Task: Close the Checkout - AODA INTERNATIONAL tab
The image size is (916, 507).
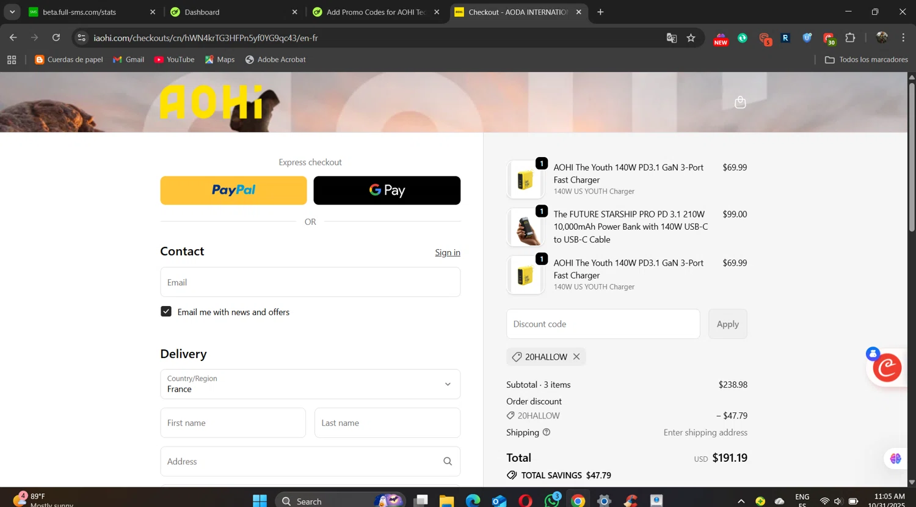Action: pyautogui.click(x=579, y=12)
